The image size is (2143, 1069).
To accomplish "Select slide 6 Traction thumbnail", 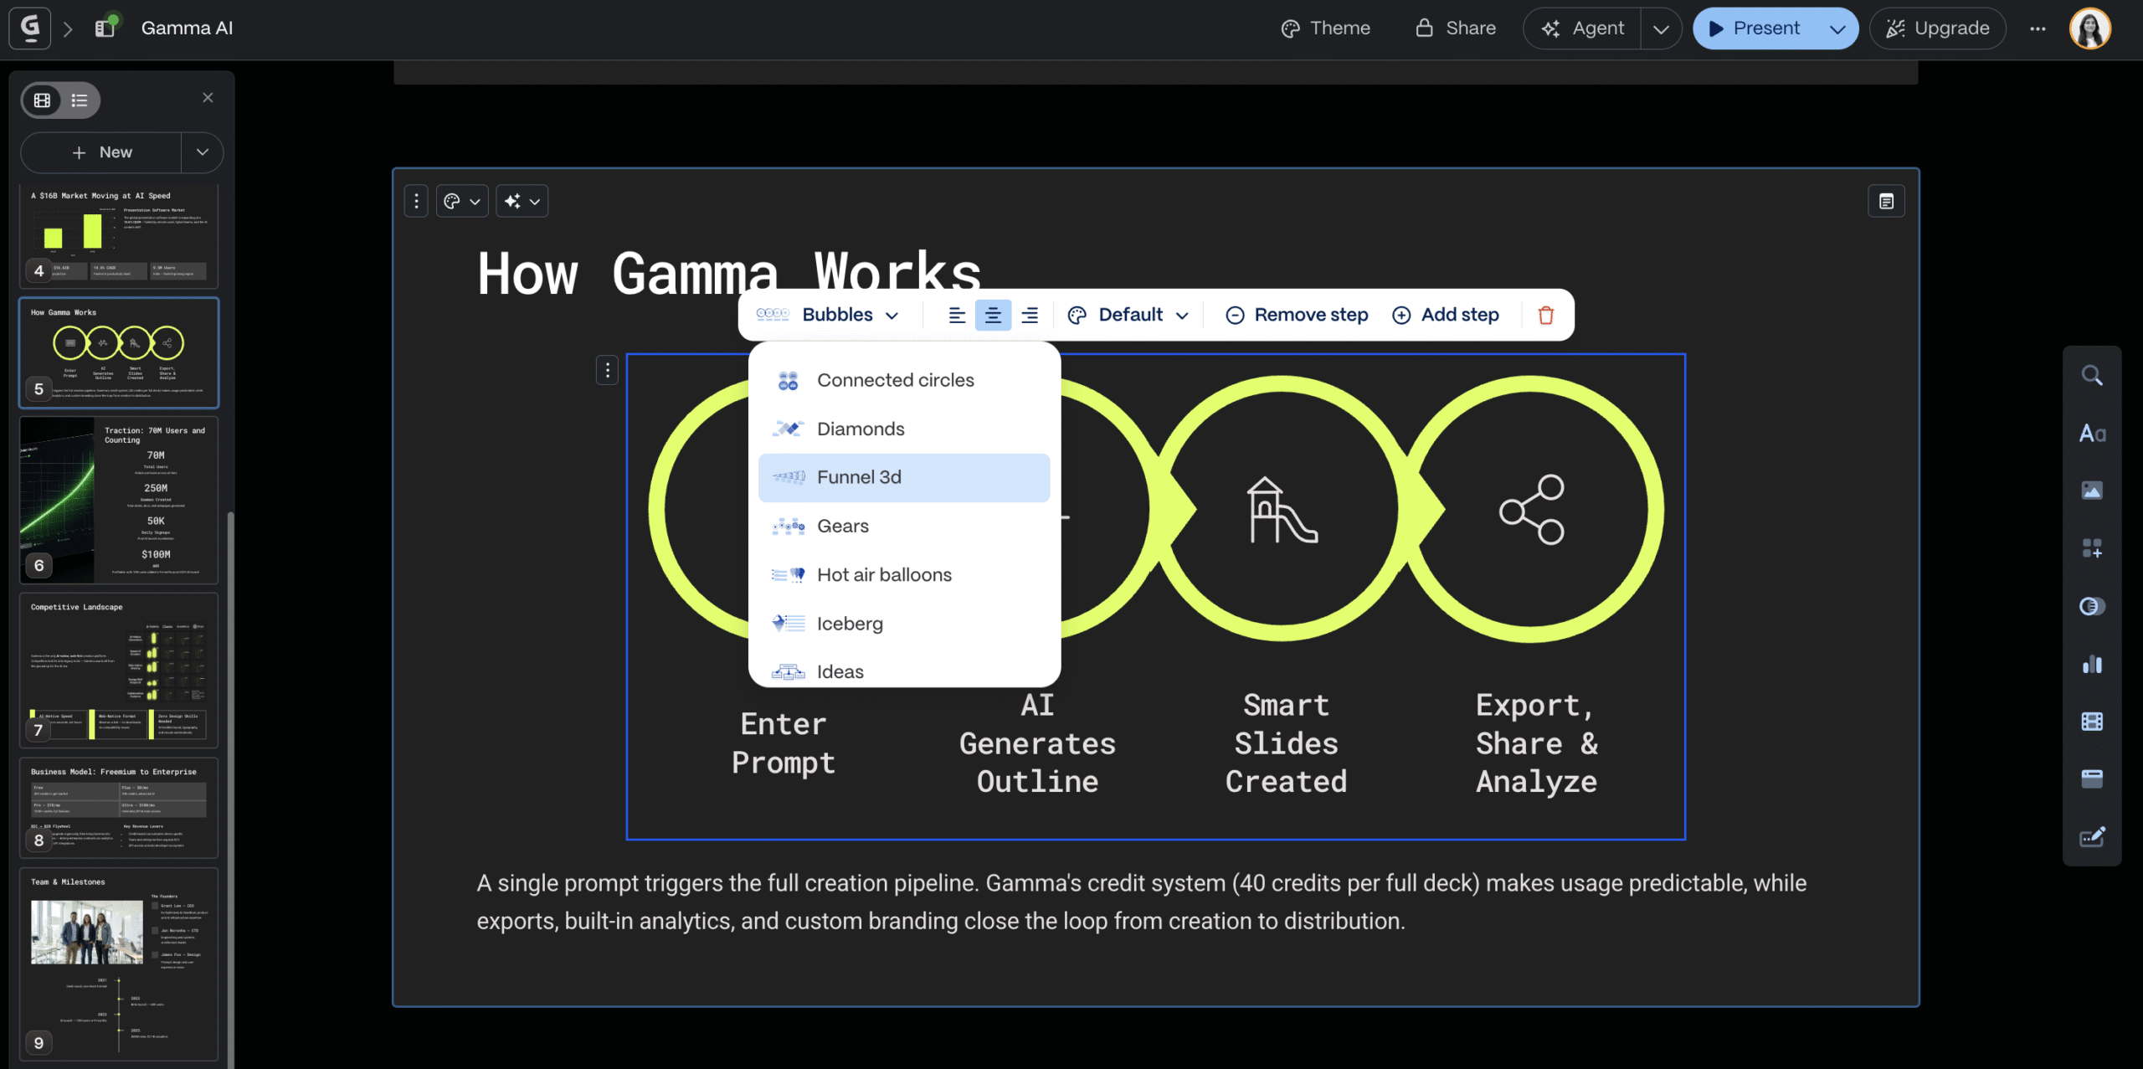I will (119, 500).
